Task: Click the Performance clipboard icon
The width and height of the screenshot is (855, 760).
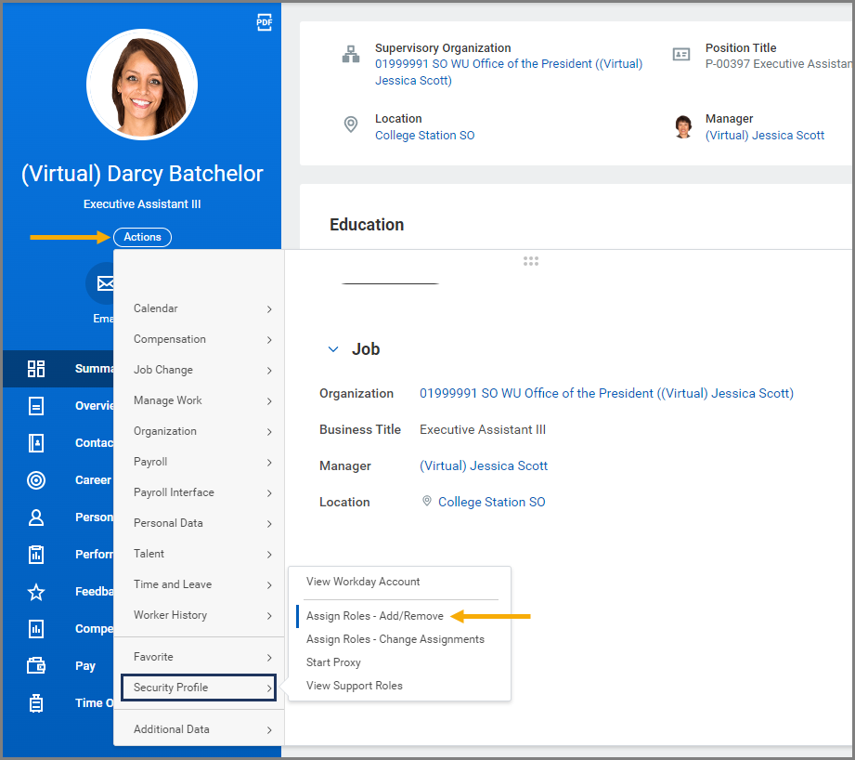Action: 36,555
